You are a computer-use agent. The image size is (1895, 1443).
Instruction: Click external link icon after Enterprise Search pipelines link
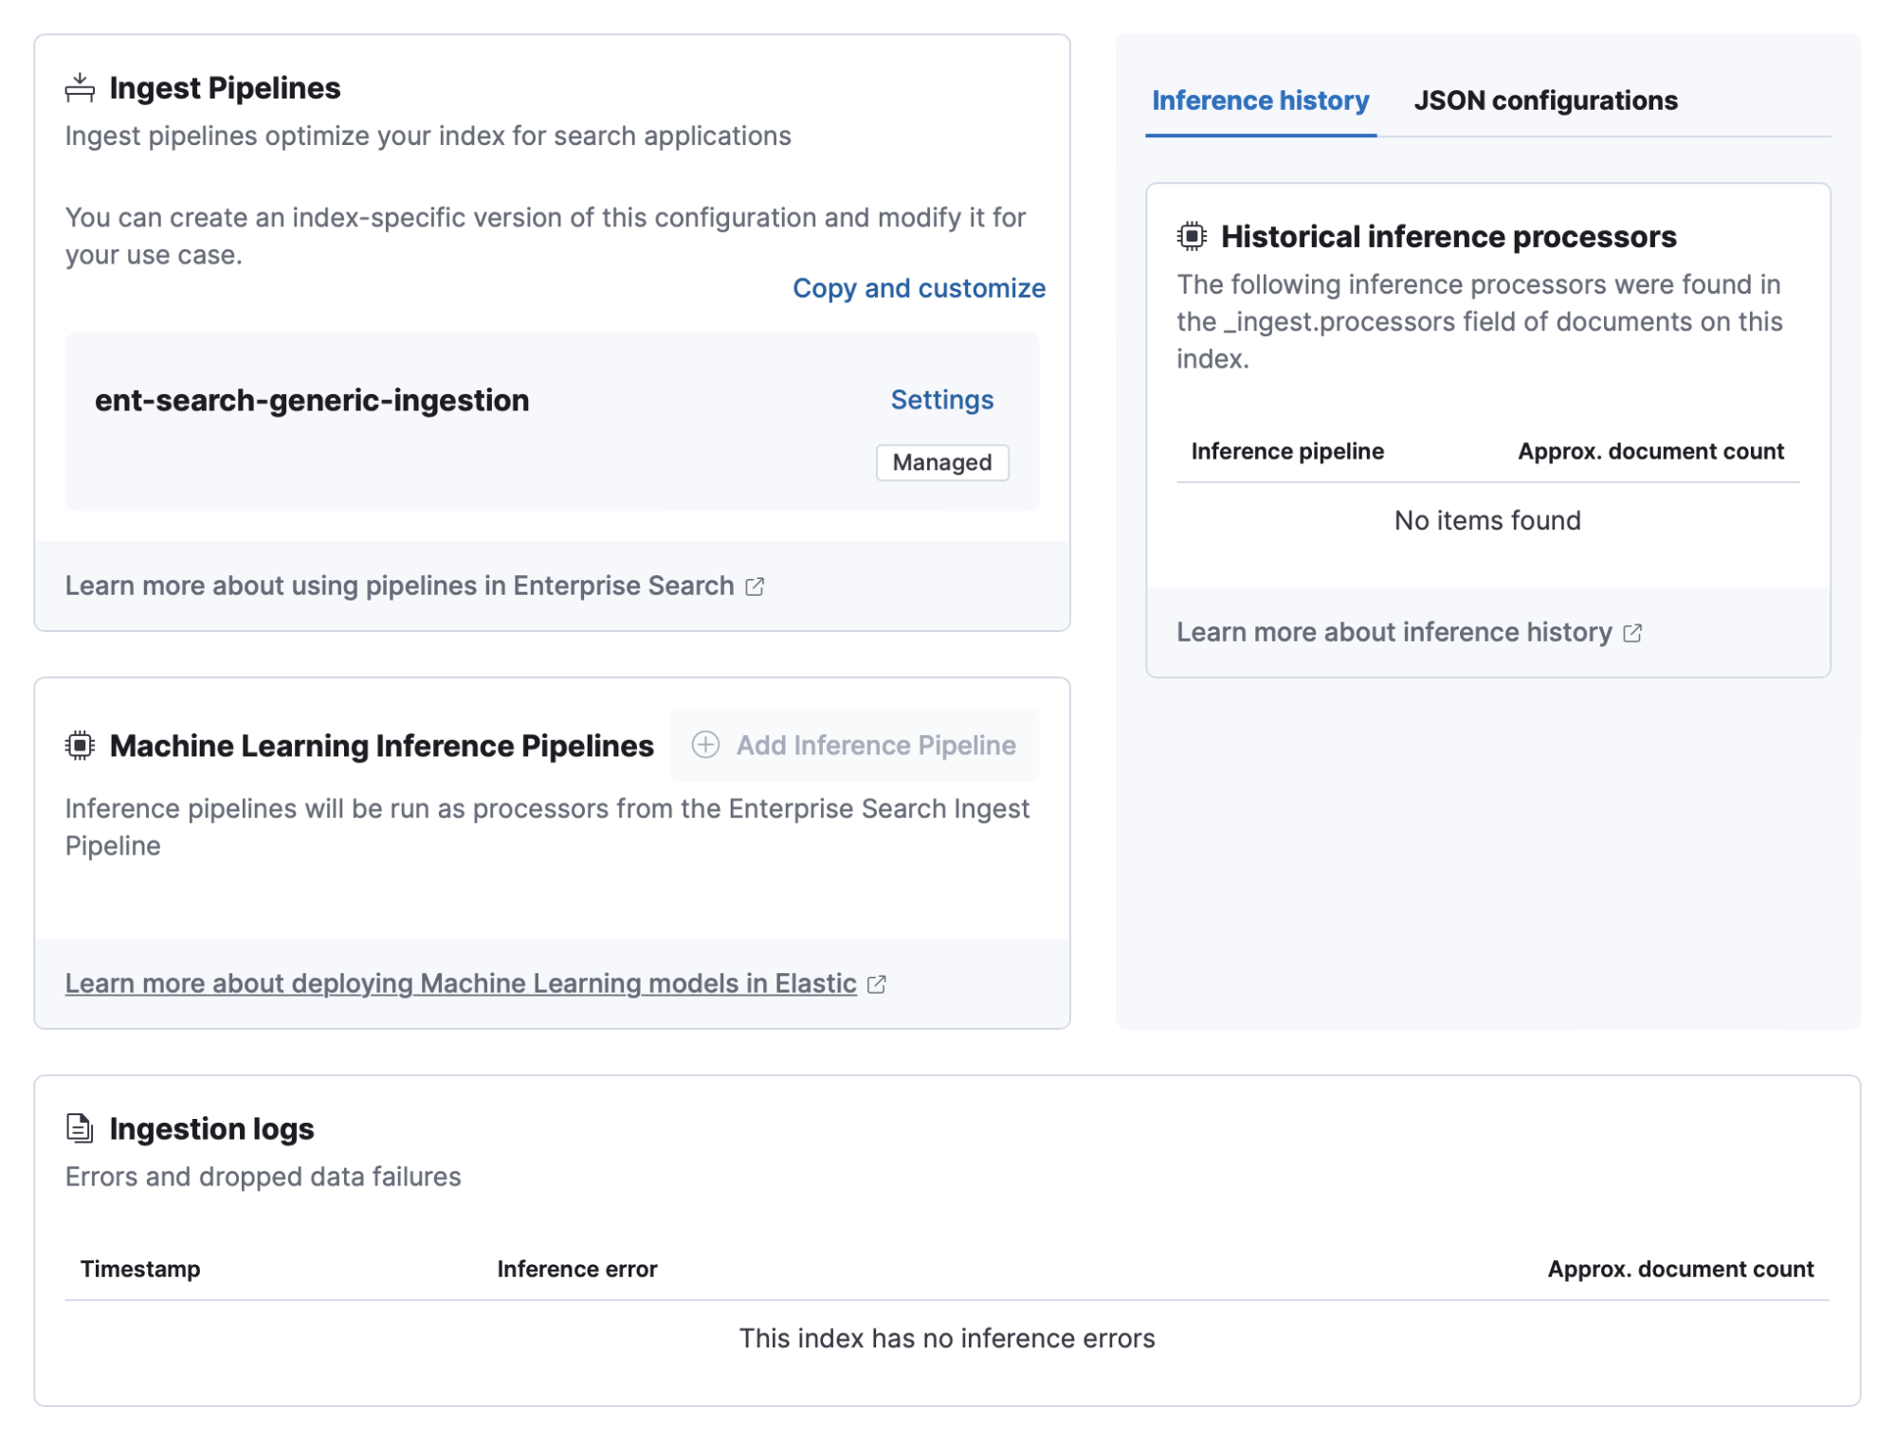click(755, 586)
